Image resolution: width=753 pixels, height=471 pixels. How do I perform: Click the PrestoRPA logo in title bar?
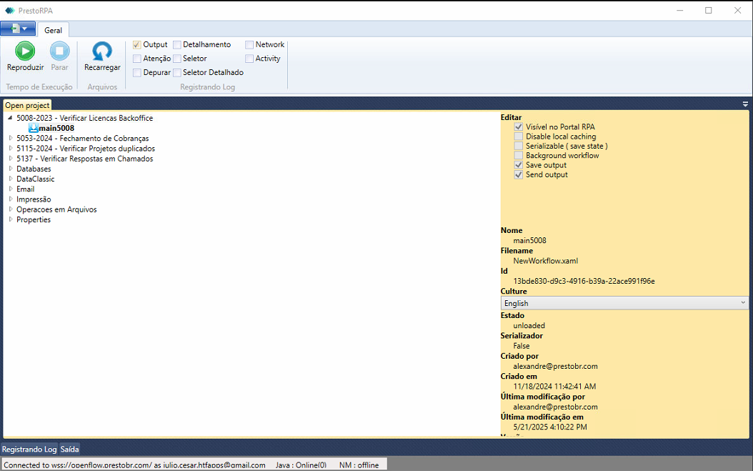click(x=9, y=10)
